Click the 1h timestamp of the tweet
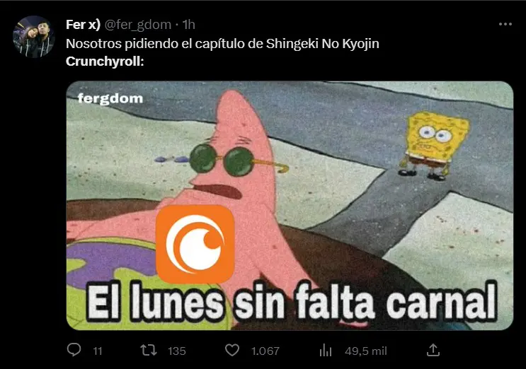Image resolution: width=526 pixels, height=369 pixels. tap(188, 25)
